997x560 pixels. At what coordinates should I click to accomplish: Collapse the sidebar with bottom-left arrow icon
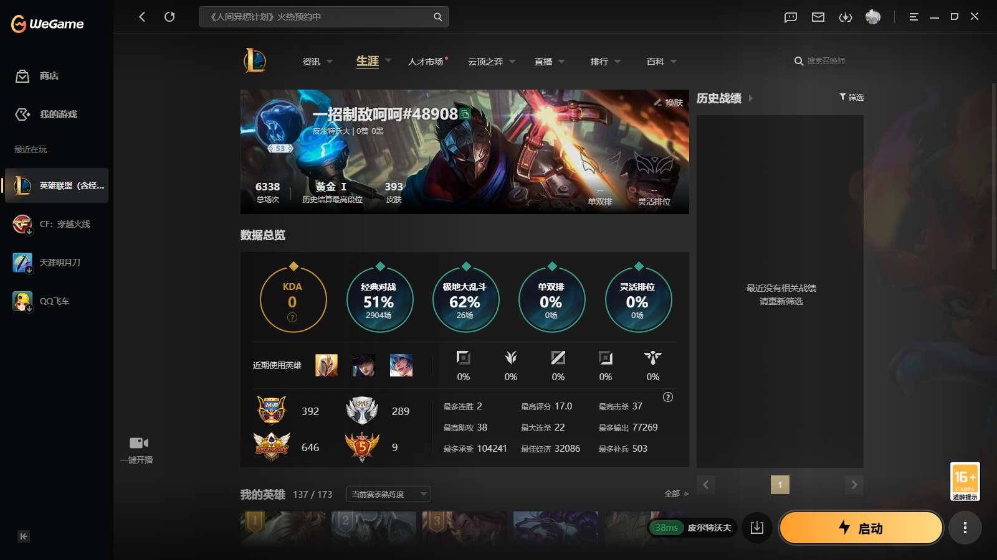[x=24, y=536]
